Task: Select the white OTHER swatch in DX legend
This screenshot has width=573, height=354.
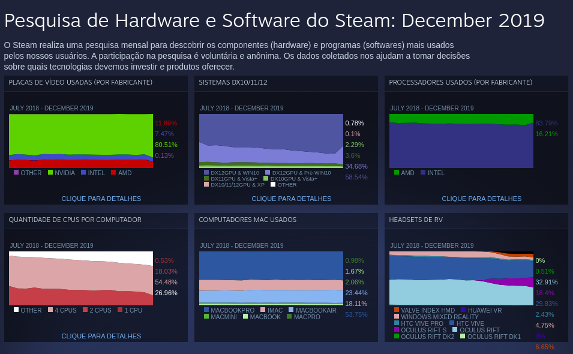Action: pyautogui.click(x=273, y=184)
